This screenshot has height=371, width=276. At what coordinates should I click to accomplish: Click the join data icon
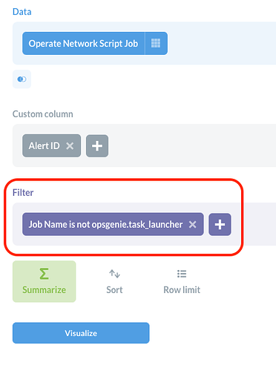22,79
